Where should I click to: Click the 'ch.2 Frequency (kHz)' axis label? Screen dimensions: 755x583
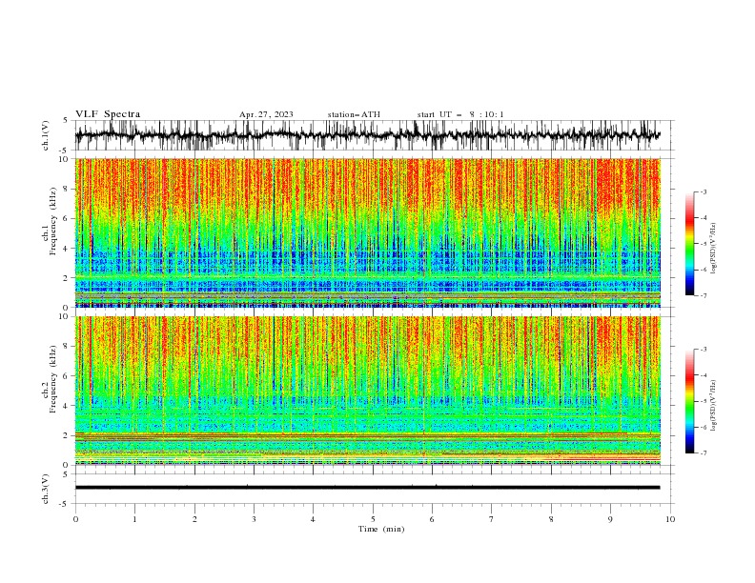[50, 379]
